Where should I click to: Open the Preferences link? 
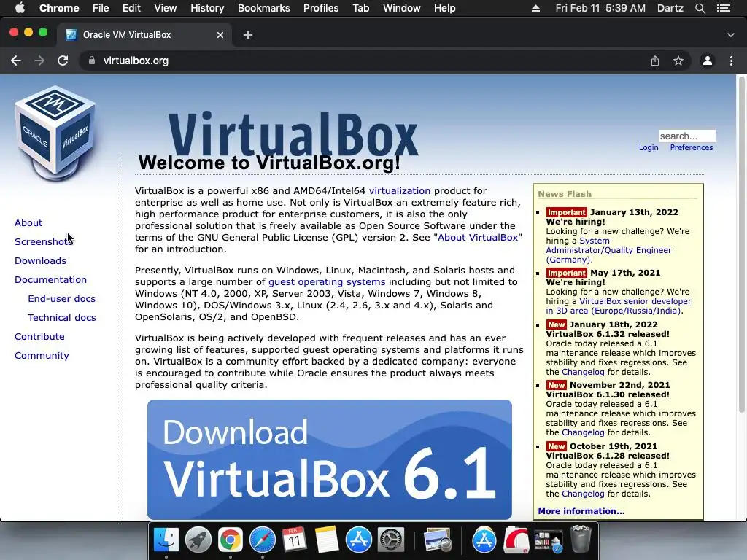point(692,147)
